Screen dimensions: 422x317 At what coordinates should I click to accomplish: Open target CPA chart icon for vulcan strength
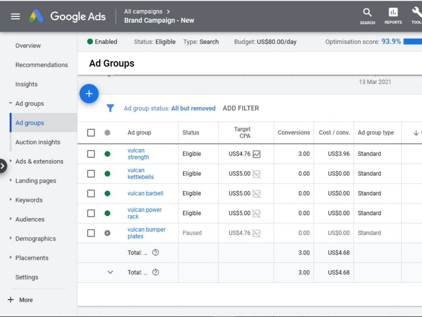(x=257, y=154)
